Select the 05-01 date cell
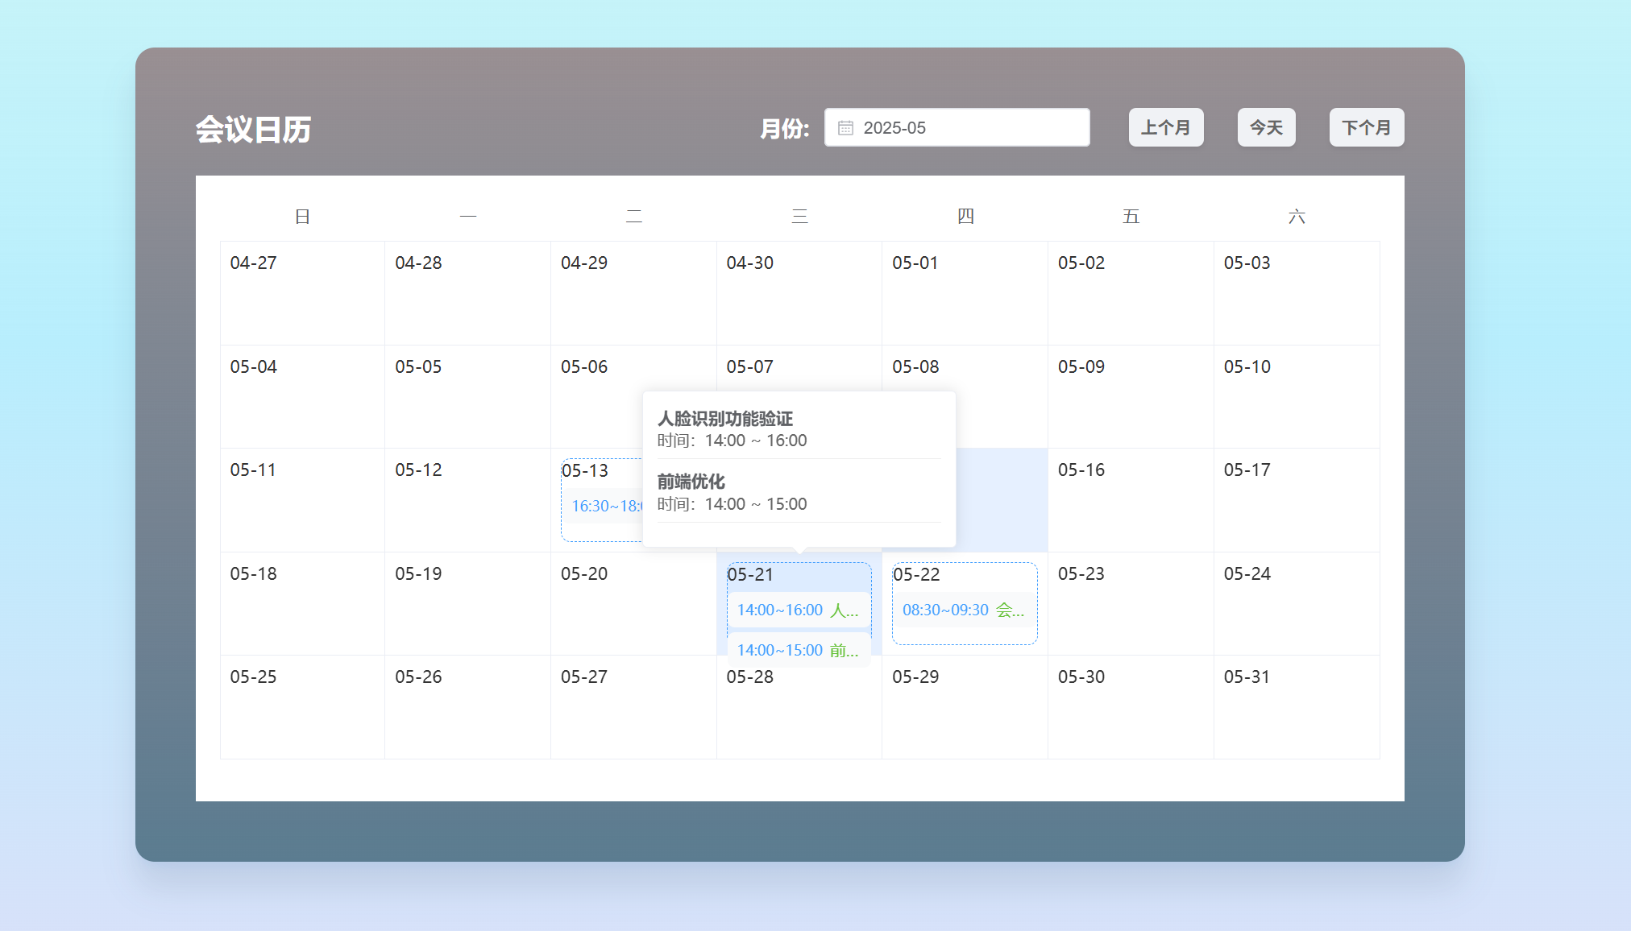 tap(965, 293)
